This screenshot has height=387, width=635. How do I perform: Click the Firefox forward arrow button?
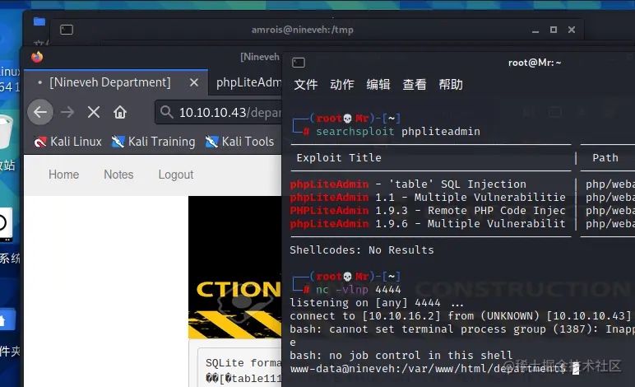point(67,112)
